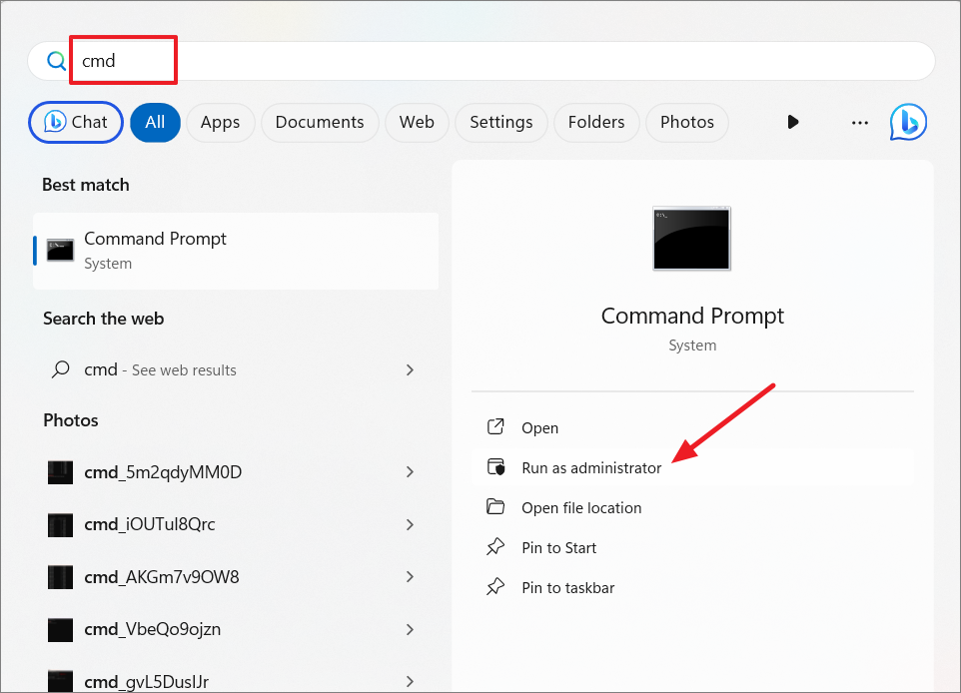
Task: Switch to the Photos filter
Action: (687, 123)
